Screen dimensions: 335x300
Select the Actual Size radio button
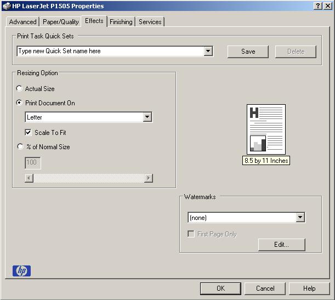(19, 88)
